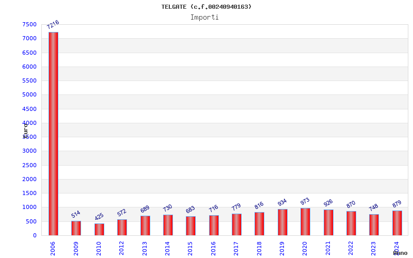Select the 2016 bar labeled 716
Screen dimensions: 413x258
(214, 225)
